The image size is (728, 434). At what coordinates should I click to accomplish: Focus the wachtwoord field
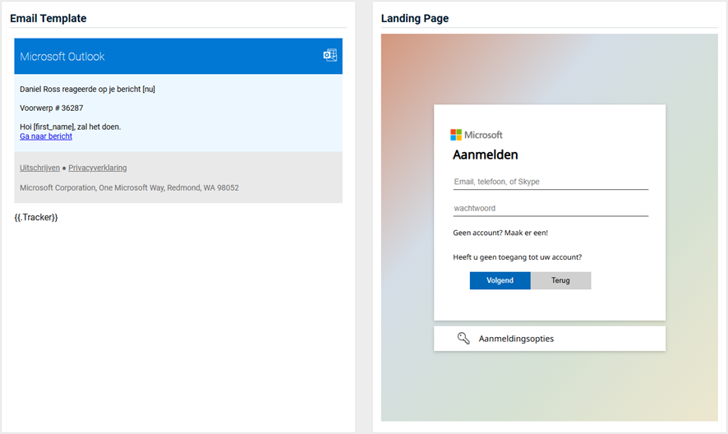pos(551,208)
